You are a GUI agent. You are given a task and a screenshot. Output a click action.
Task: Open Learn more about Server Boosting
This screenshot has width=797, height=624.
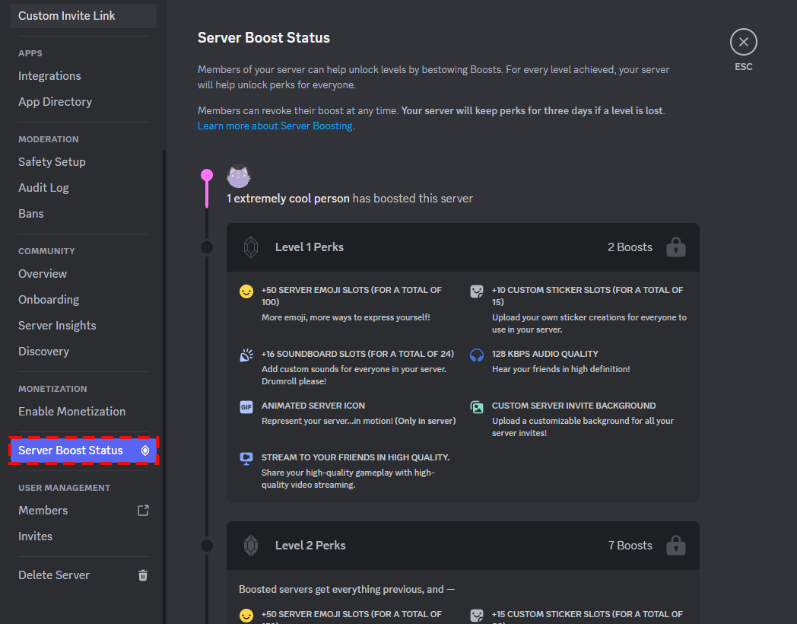275,126
